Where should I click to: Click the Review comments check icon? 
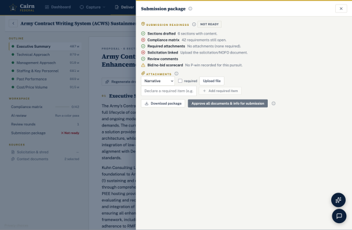click(143, 59)
